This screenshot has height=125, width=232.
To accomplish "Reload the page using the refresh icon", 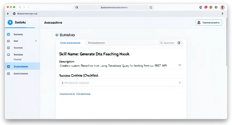I will (151, 8).
